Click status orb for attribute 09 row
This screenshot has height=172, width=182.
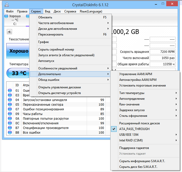click(10, 114)
